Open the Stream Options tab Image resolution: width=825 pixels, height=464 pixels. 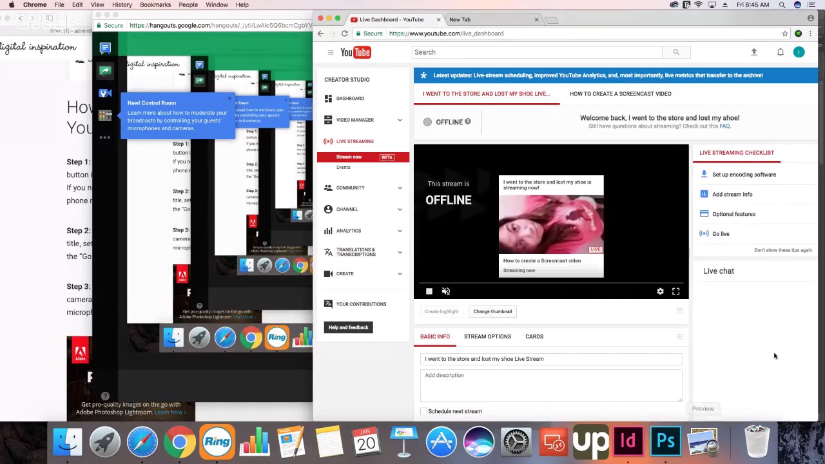click(x=487, y=336)
